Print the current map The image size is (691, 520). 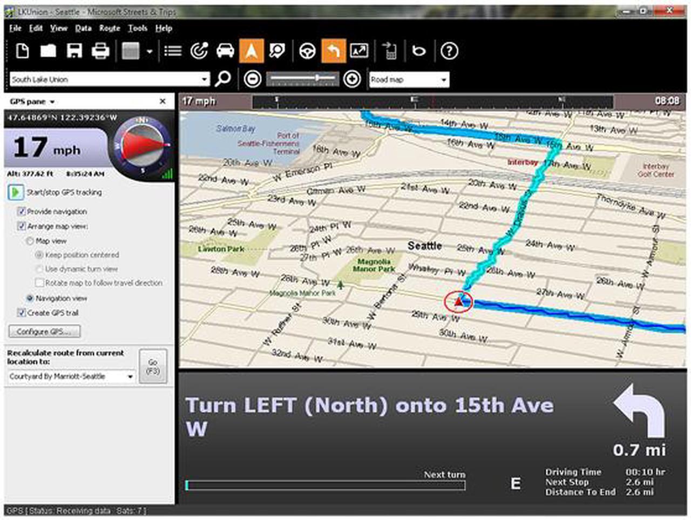tap(100, 51)
